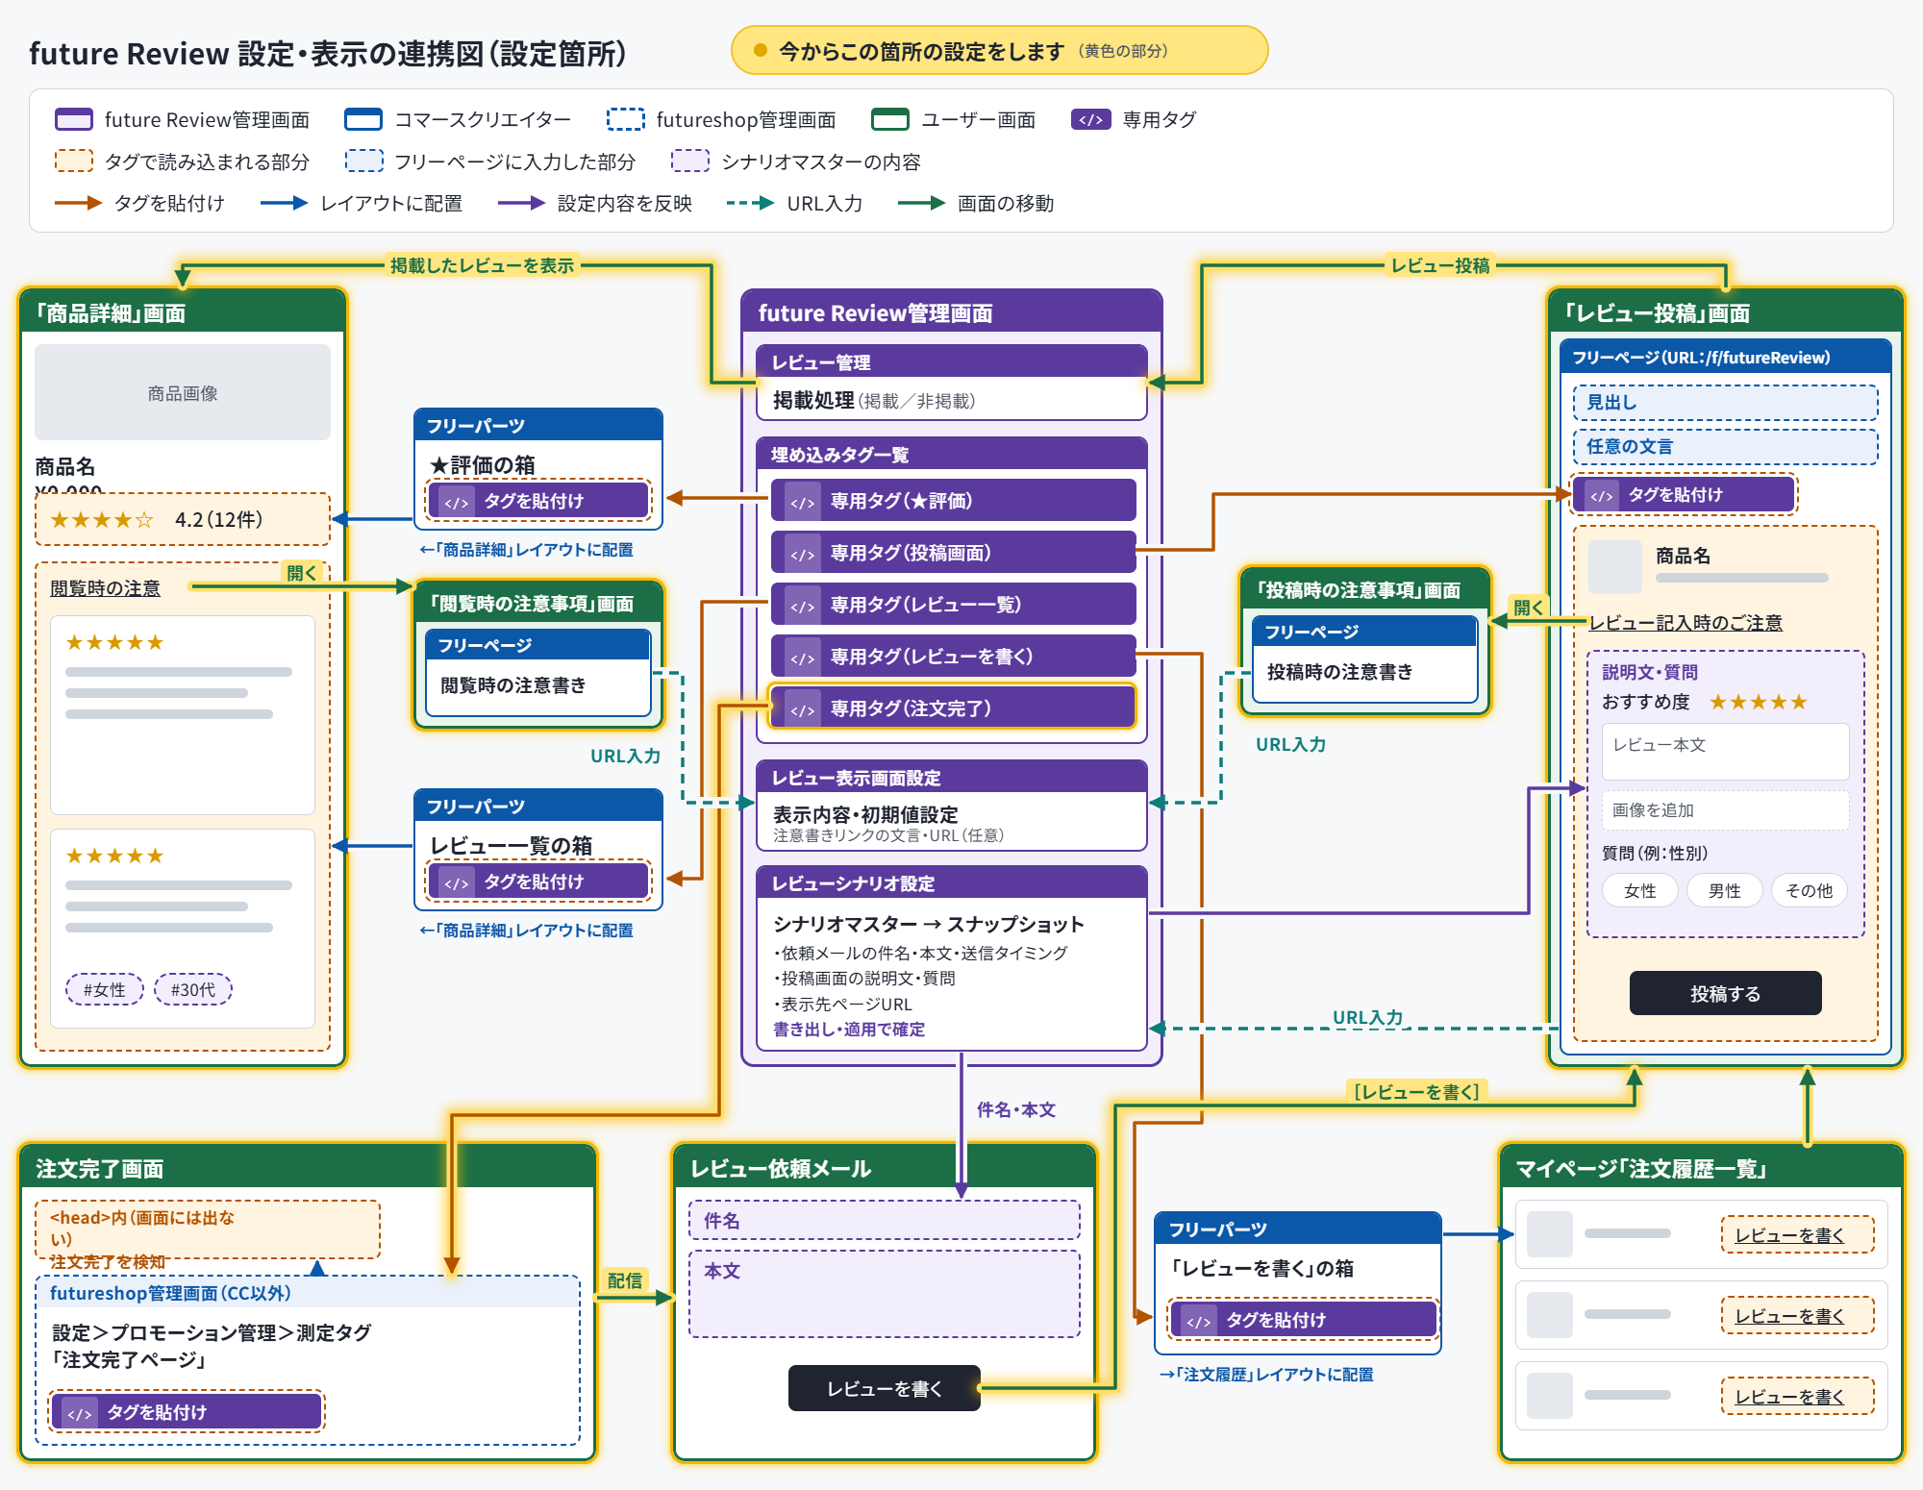Click 任意の文言 dashed box
Screen dimensions: 1923x1490
point(1725,447)
